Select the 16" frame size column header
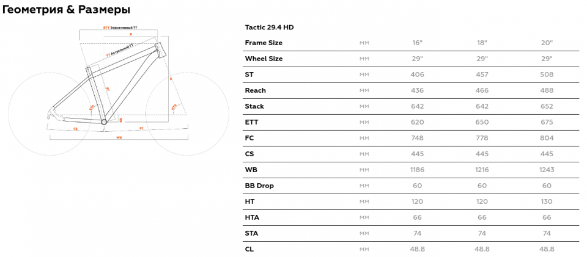The height and width of the screenshot is (257, 587). point(418,43)
